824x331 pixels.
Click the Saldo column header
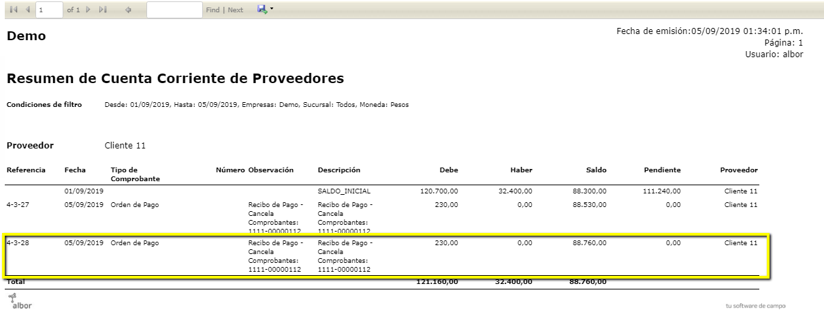point(596,170)
